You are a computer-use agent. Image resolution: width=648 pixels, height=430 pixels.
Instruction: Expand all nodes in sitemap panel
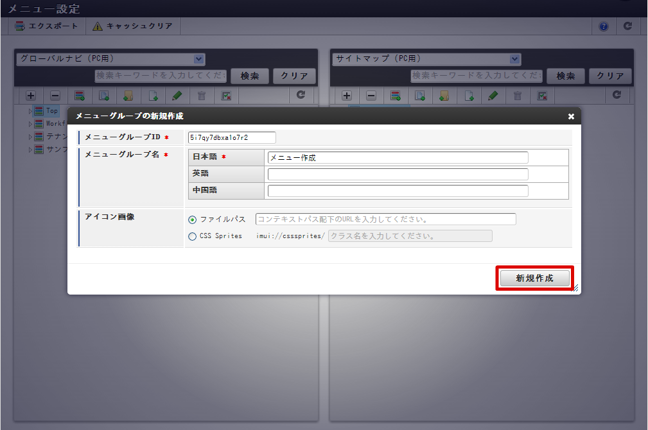[x=346, y=96]
